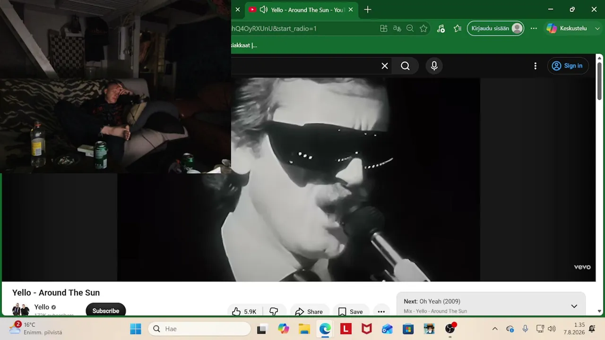605x340 pixels.
Task: Open the favorites list
Action: (x=458, y=28)
